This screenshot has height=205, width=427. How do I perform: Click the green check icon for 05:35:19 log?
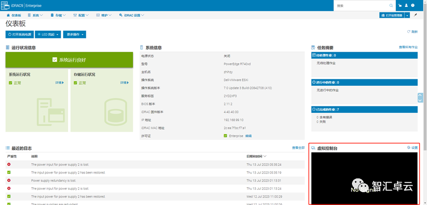tap(9, 172)
